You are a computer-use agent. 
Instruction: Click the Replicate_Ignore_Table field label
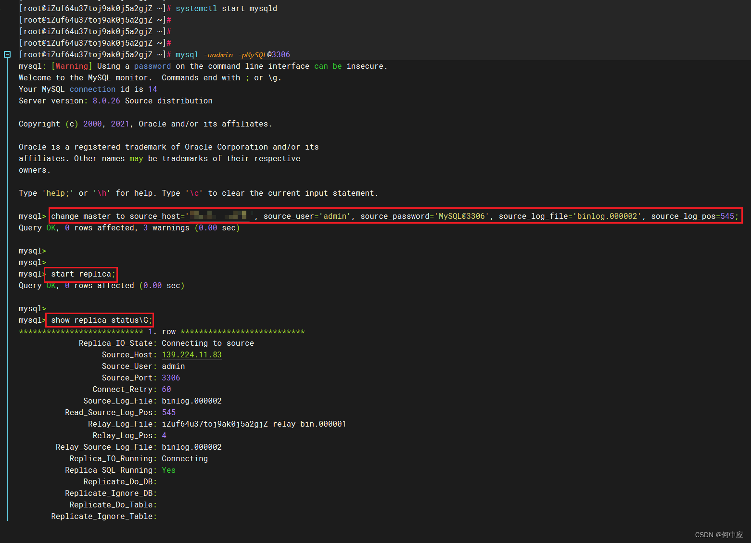click(x=104, y=517)
